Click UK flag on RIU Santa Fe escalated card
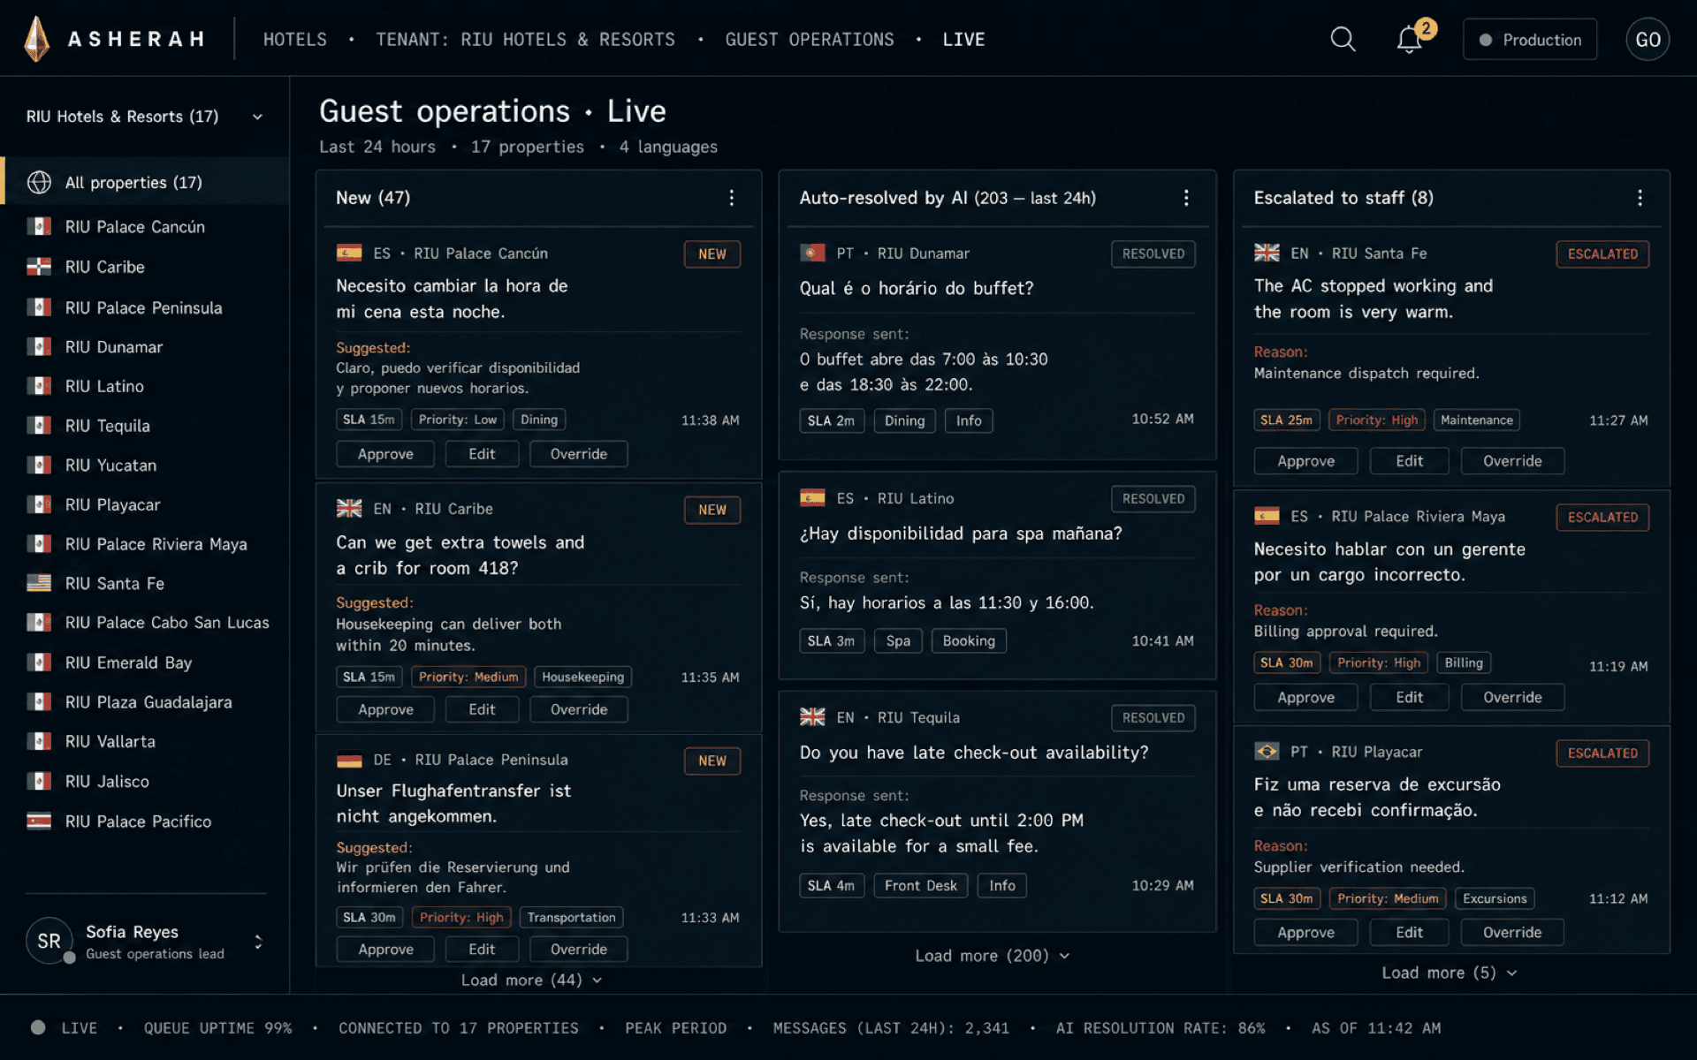 1267,254
